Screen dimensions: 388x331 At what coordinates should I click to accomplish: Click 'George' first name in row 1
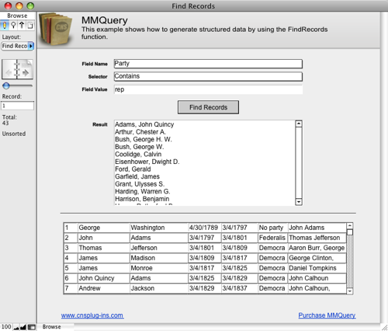click(x=103, y=228)
